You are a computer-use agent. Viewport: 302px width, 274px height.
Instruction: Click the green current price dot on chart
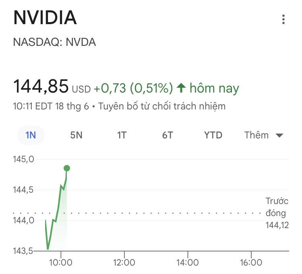[x=66, y=168]
